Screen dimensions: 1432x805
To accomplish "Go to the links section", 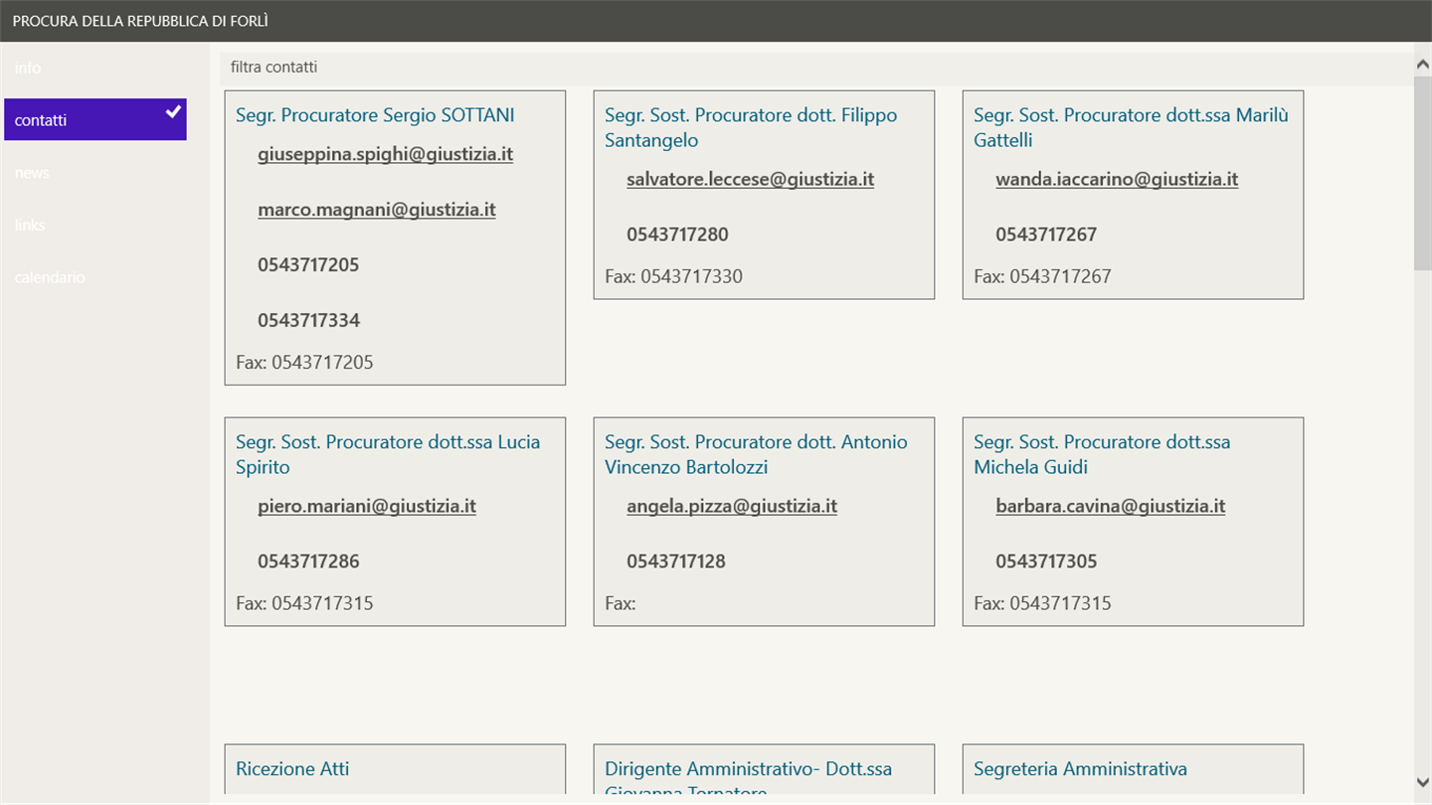I will [94, 225].
